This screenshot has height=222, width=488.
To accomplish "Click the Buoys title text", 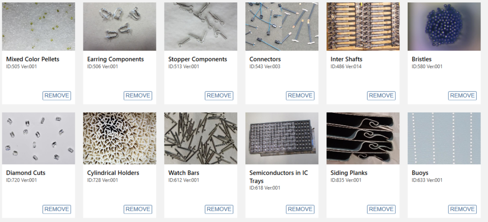I will coord(420,173).
